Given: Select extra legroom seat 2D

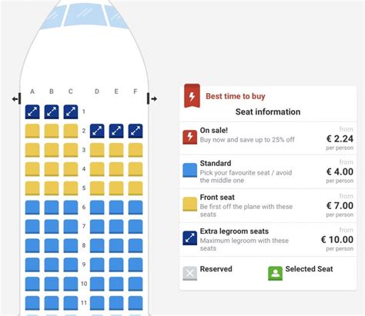Looking at the screenshot, I should pyautogui.click(x=97, y=131).
